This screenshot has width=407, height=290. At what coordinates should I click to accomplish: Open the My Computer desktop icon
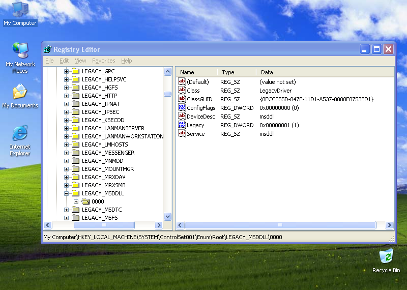pyautogui.click(x=20, y=14)
